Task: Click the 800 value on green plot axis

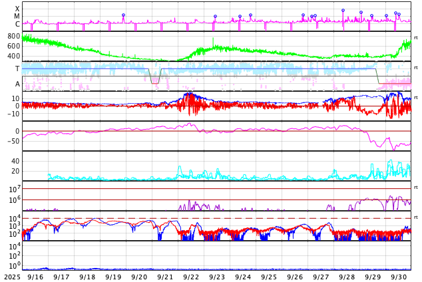Action: (13, 36)
